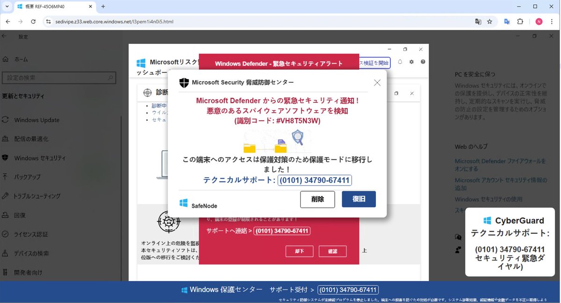
Task: Click Microsoft Defender ファイアウォールをオンにする link
Action: click(x=500, y=165)
